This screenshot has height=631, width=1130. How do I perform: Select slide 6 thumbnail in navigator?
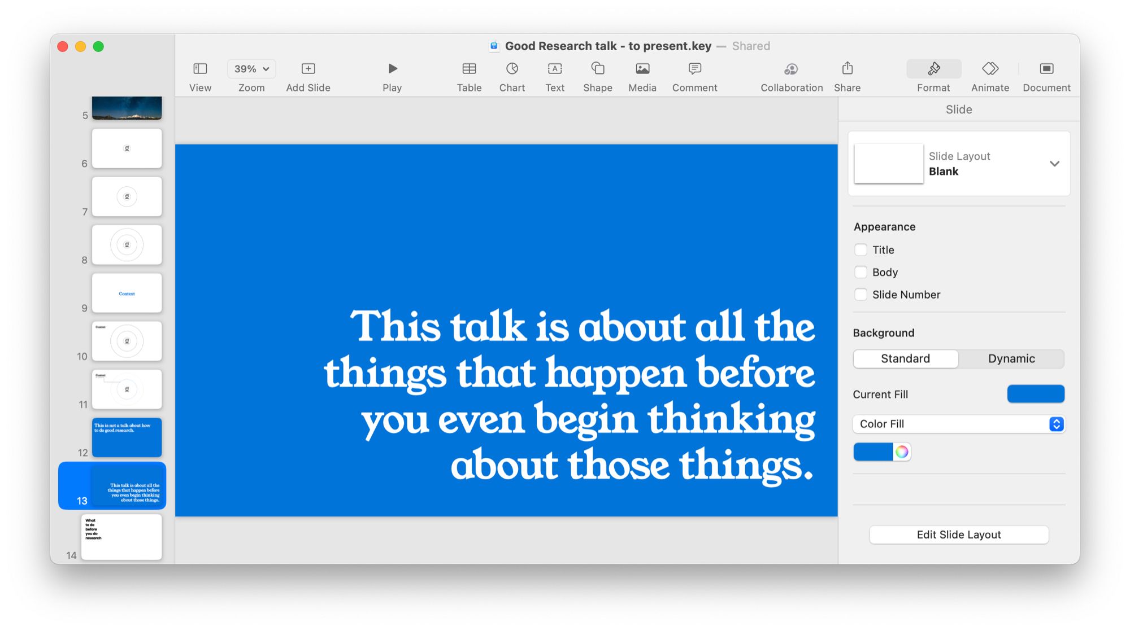[x=127, y=148]
